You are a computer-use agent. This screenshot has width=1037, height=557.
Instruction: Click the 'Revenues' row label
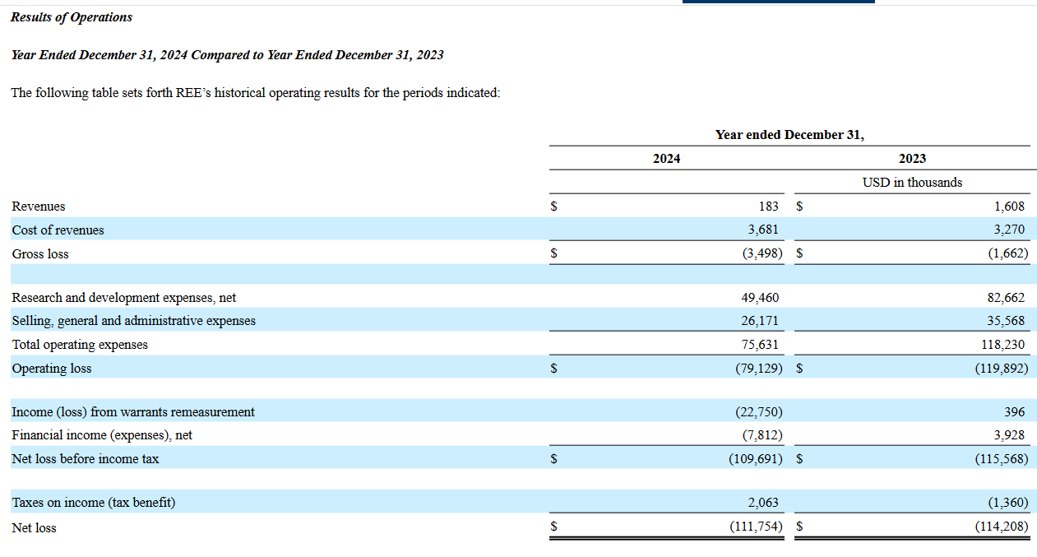tap(39, 207)
